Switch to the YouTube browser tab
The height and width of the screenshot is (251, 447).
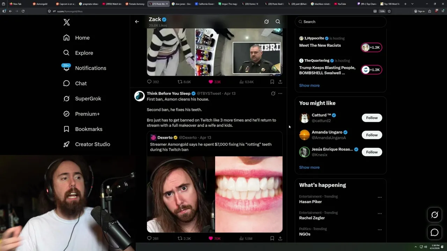pos(342,4)
